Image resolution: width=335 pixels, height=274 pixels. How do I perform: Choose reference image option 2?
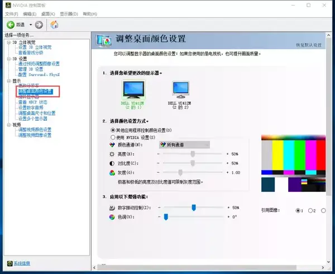tap(309, 211)
